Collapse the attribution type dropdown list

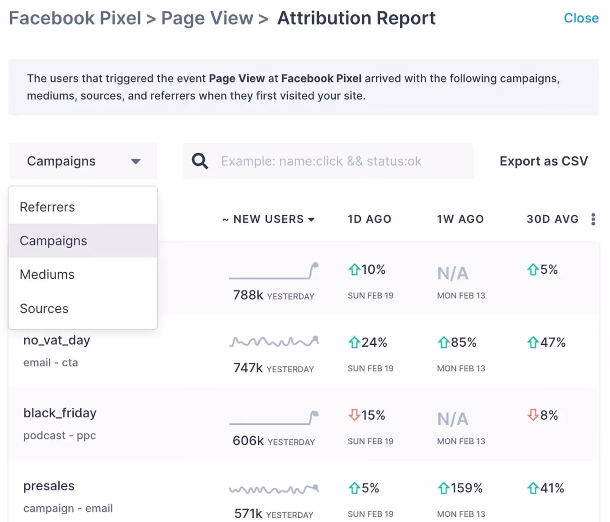coord(136,161)
